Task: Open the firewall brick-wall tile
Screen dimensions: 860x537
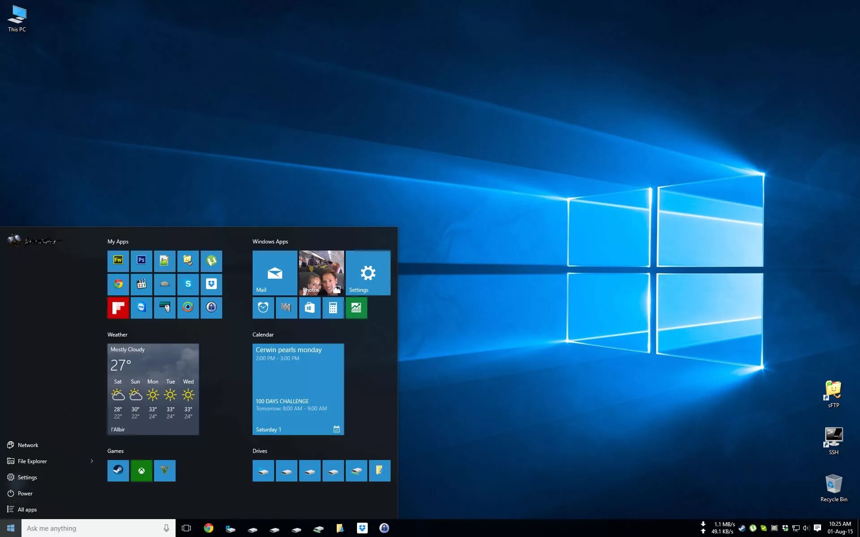Action: point(286,307)
